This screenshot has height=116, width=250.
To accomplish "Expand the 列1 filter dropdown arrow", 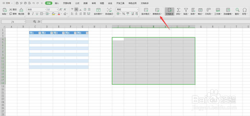I will click(x=40, y=33).
